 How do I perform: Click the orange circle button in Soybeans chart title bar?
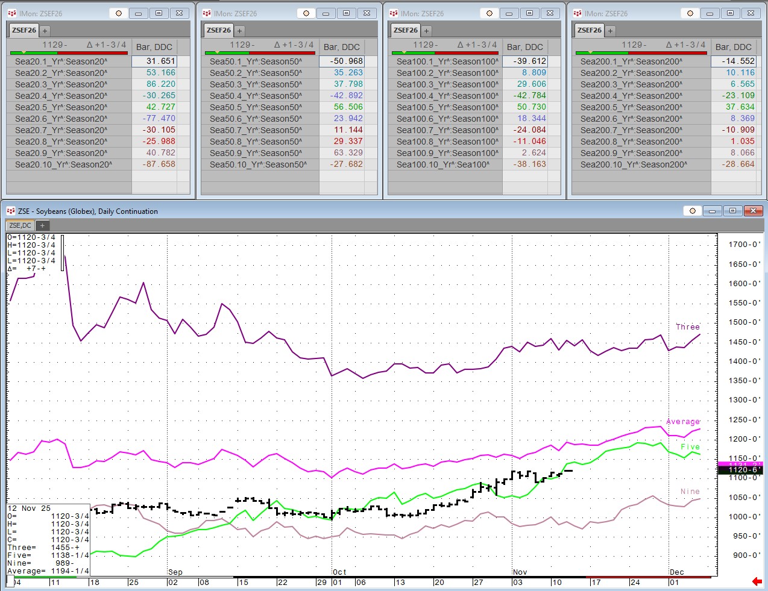click(692, 211)
